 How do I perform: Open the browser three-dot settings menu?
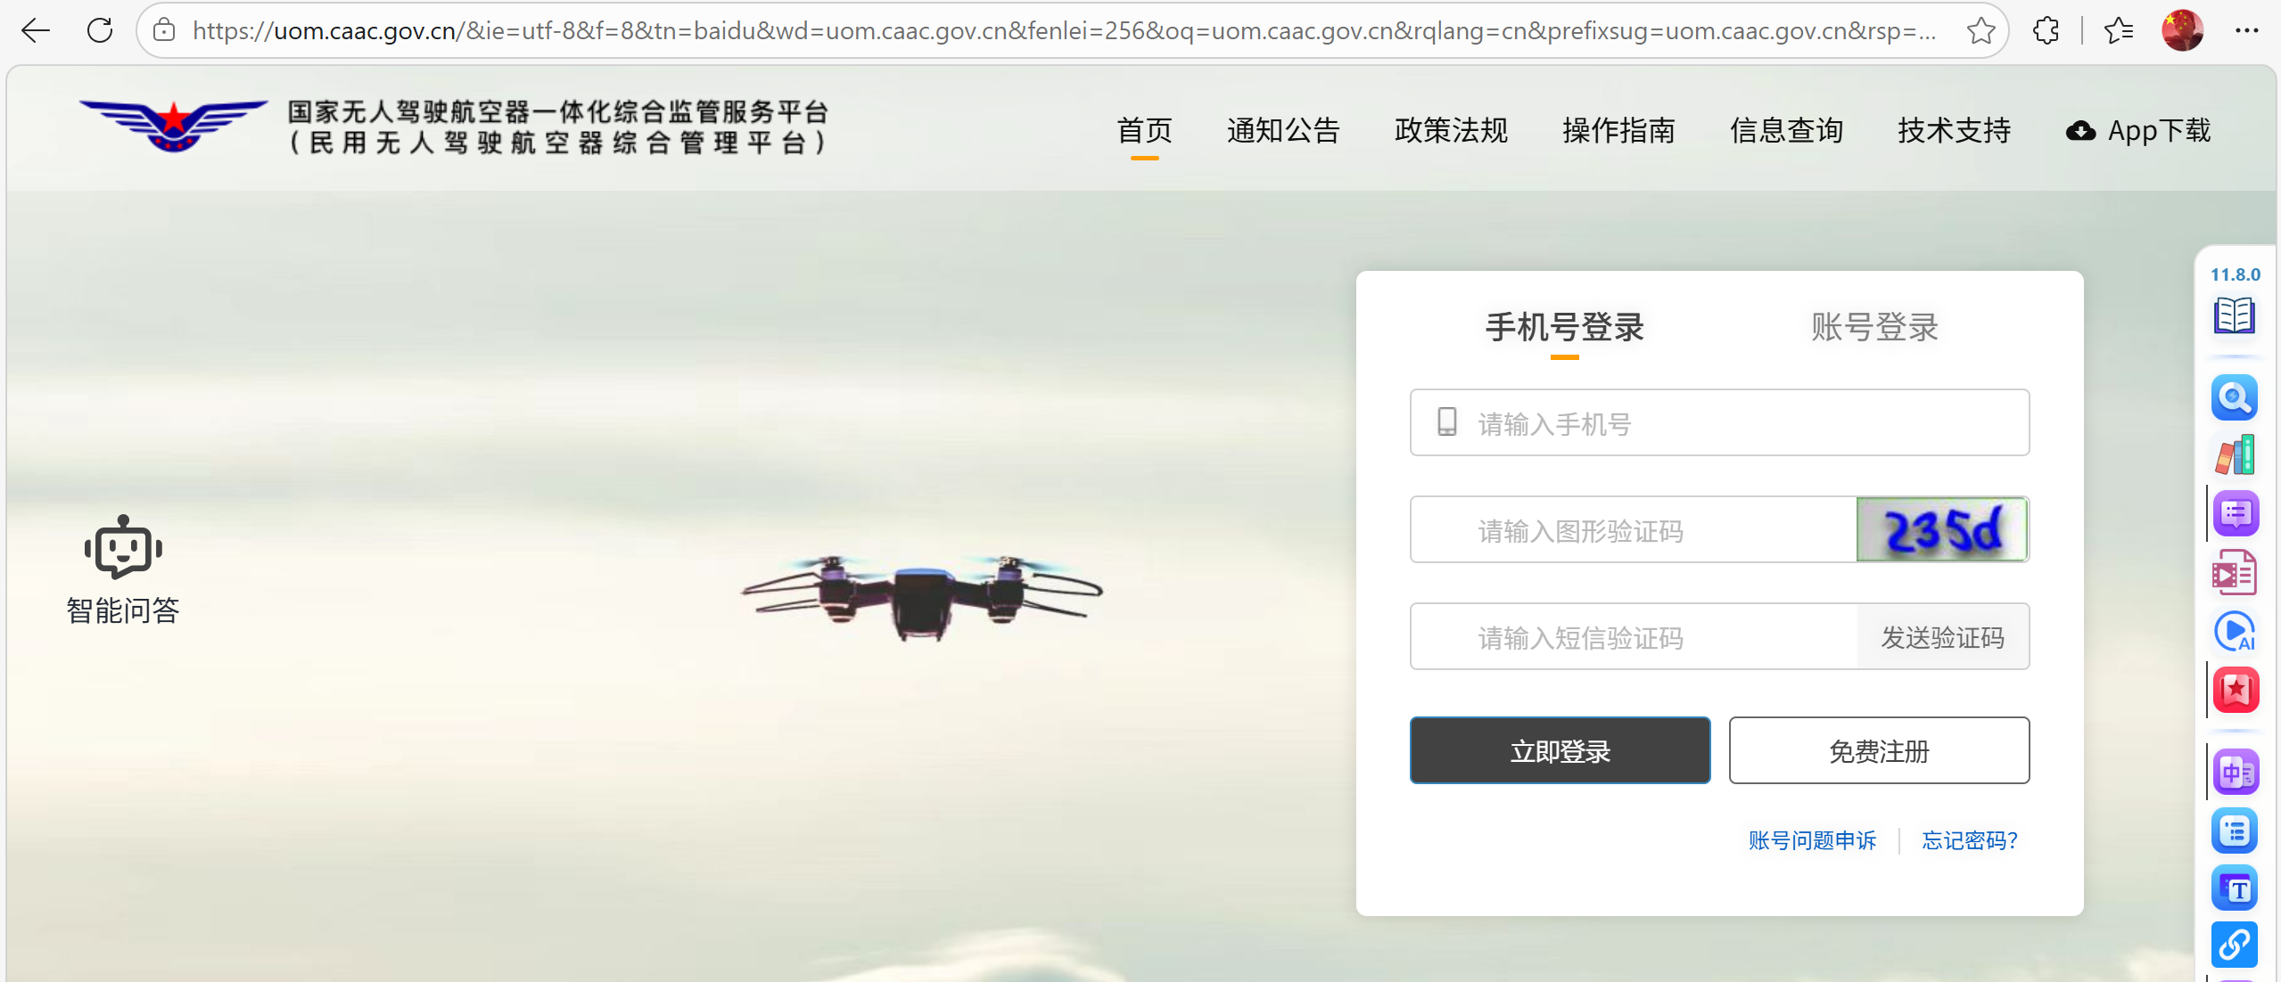coord(2246,30)
